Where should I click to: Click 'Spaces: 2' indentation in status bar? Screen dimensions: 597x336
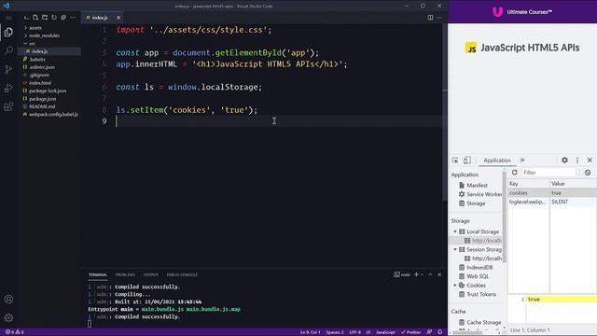(x=335, y=332)
